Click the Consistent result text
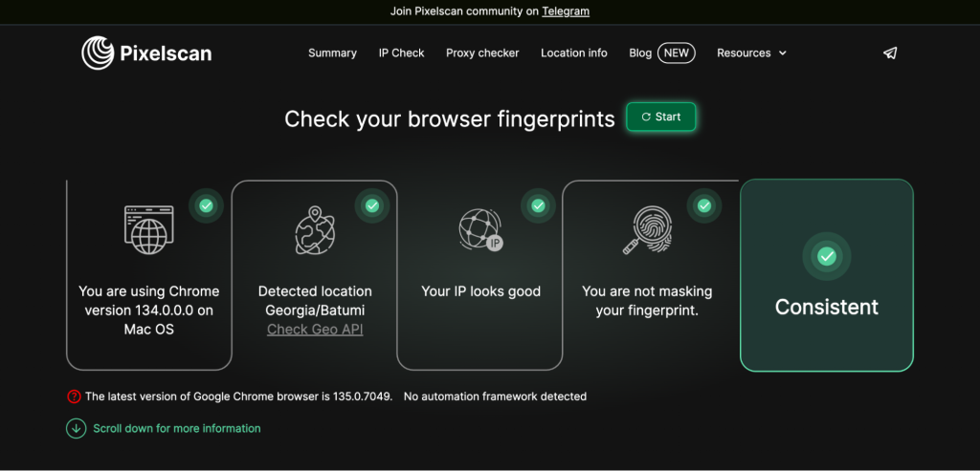This screenshot has width=980, height=471. [x=827, y=307]
